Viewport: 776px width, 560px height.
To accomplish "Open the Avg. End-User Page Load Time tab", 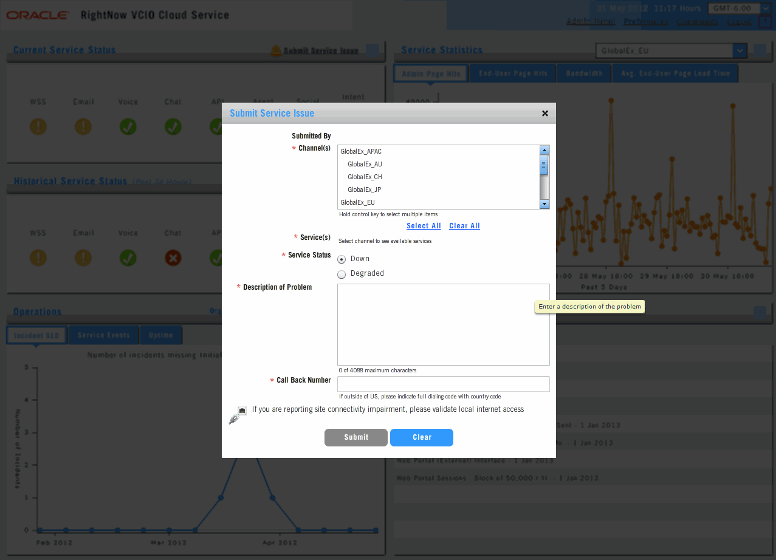I will (675, 74).
